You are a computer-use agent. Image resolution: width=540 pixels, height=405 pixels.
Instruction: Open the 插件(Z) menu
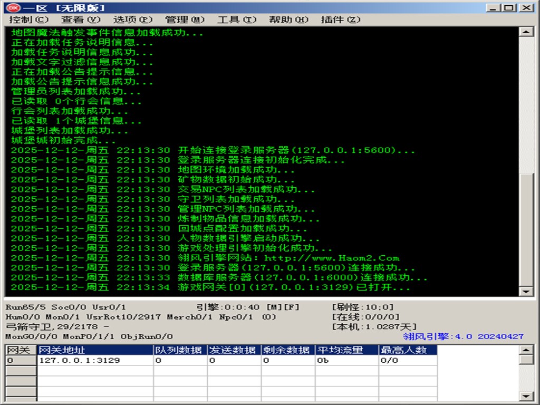click(x=341, y=20)
